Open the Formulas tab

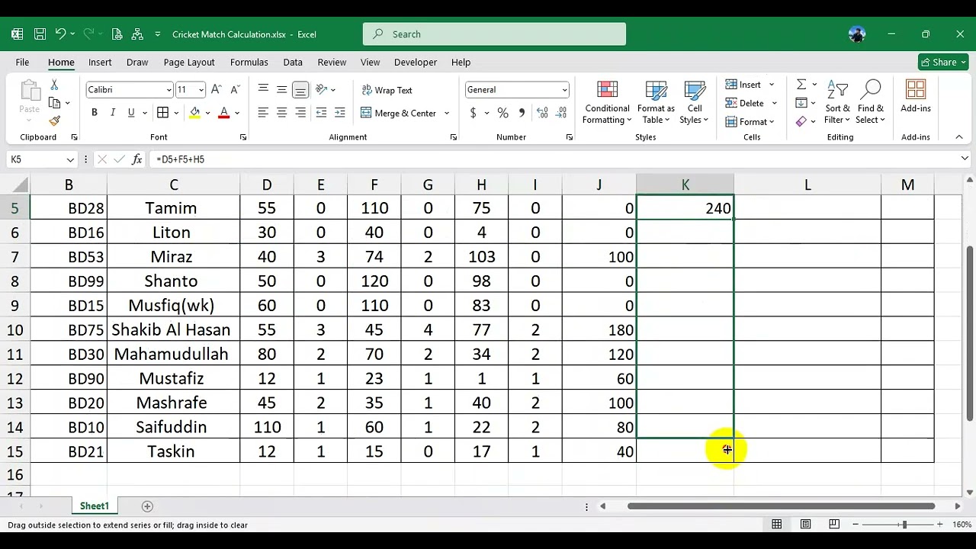point(249,63)
